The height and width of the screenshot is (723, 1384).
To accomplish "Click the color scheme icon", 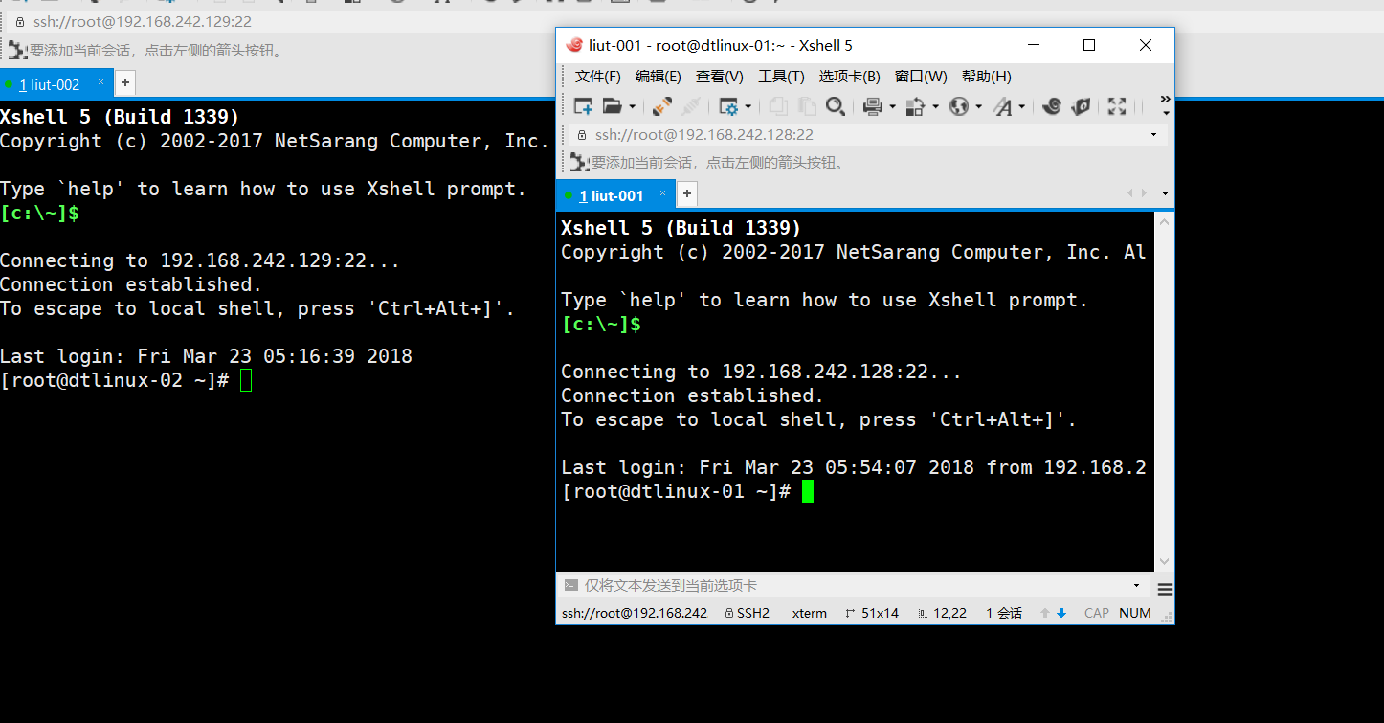I will coord(915,106).
